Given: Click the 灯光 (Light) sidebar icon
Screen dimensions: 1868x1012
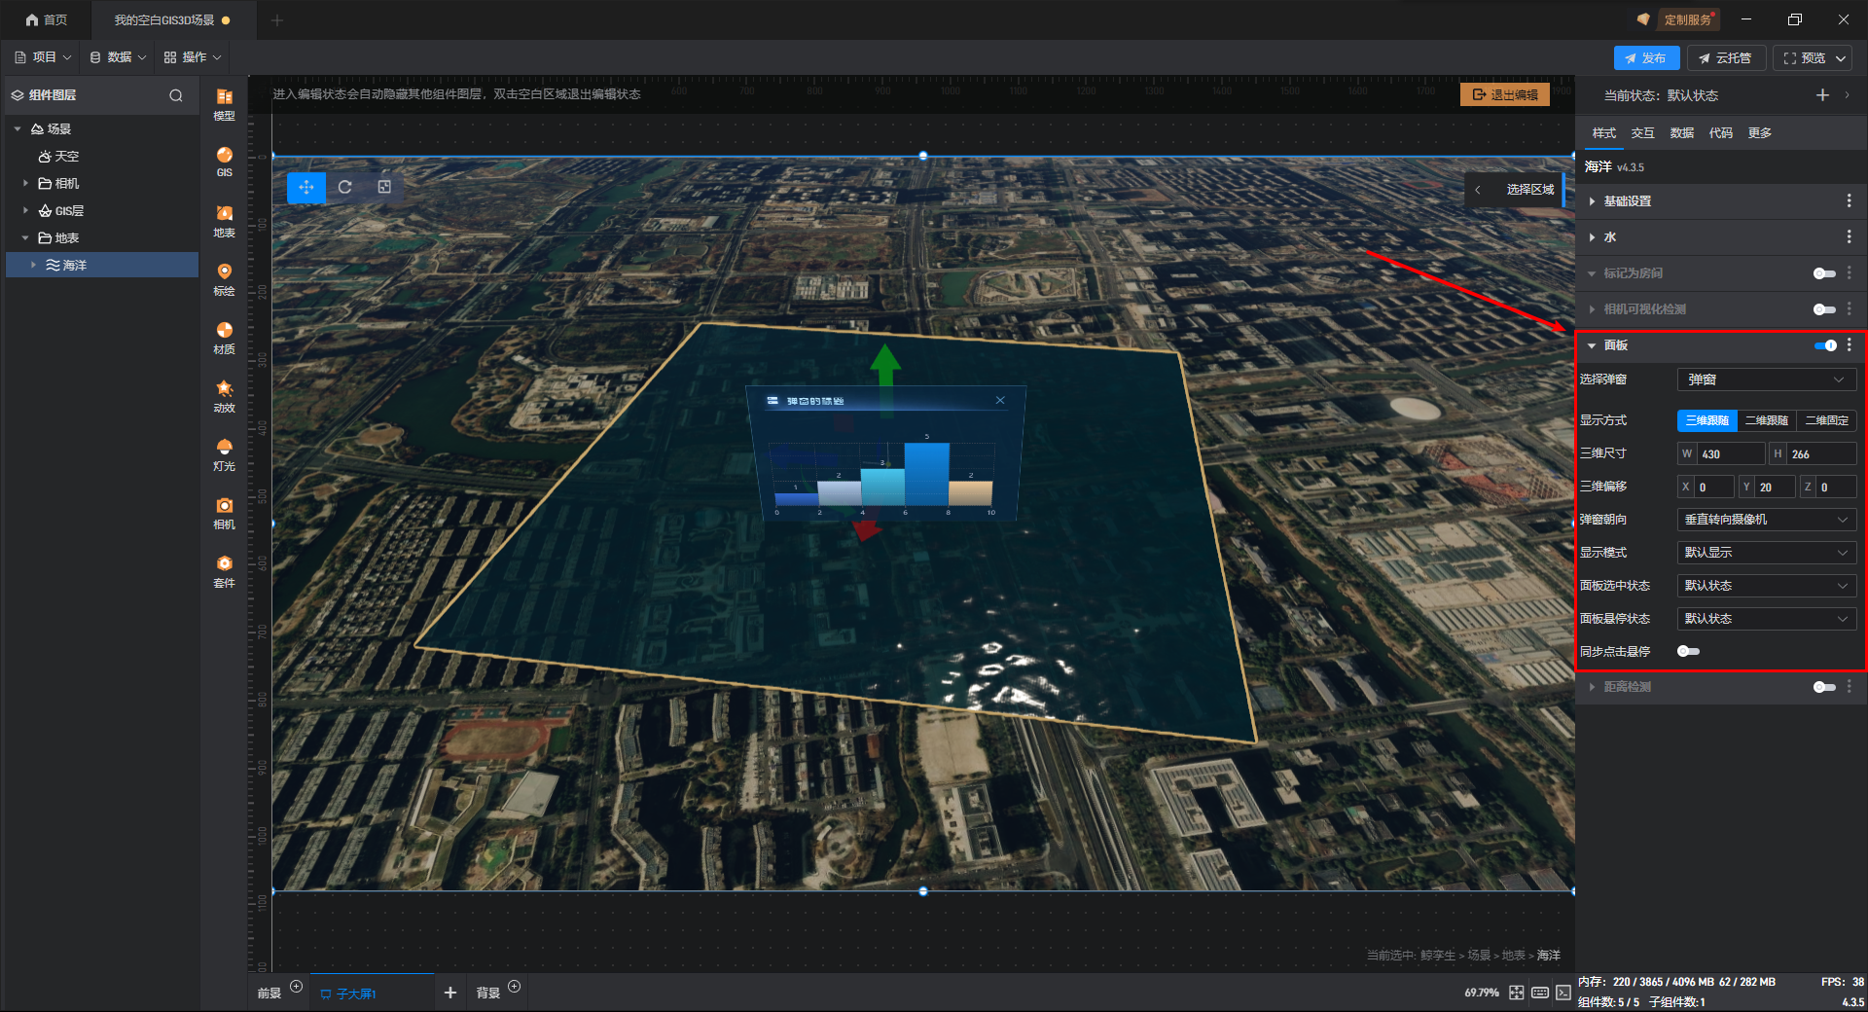Looking at the screenshot, I should pos(224,452).
